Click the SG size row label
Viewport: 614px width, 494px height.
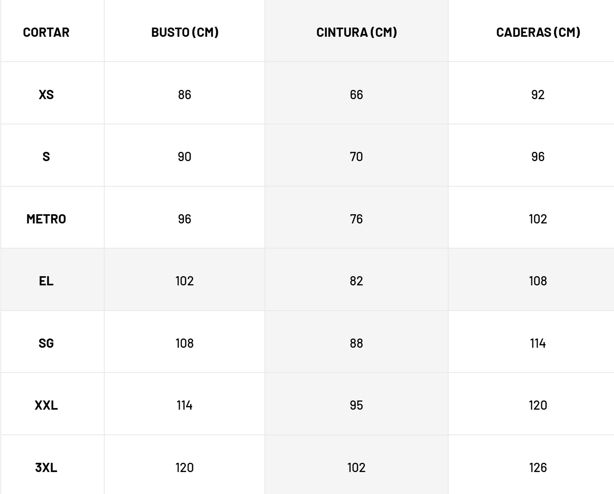coord(46,343)
